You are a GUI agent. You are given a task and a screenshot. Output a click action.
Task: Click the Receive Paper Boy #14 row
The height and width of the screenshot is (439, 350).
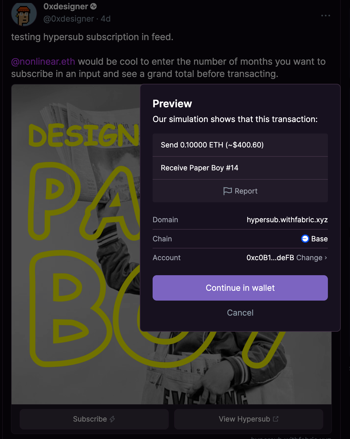(x=240, y=168)
